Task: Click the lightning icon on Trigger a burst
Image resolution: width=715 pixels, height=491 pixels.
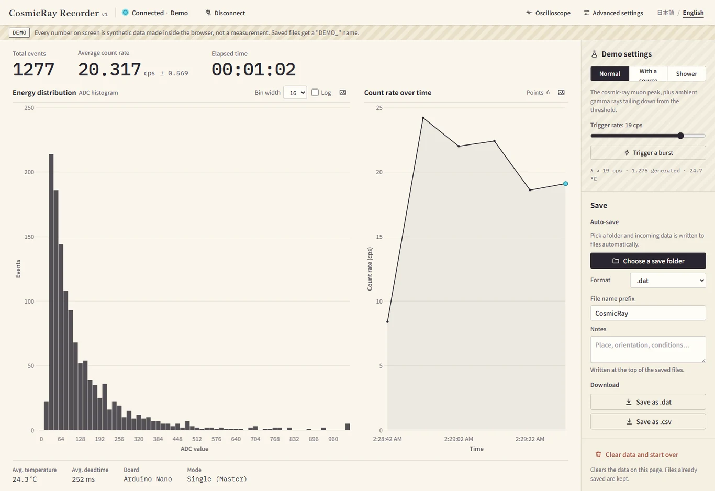Action: [627, 153]
